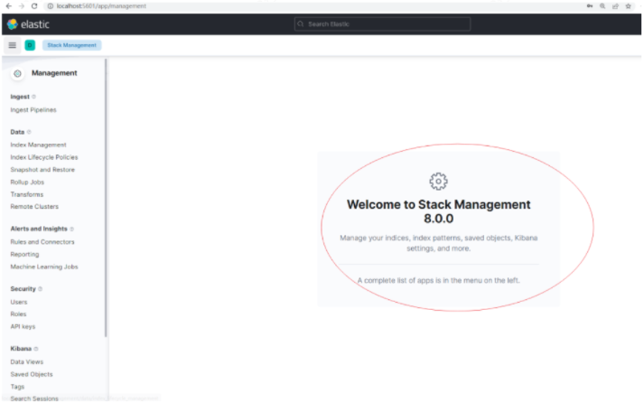Open Machine Learning Jobs

point(44,267)
